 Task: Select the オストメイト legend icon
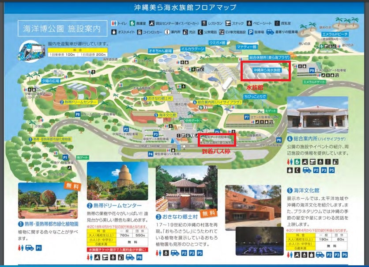pos(114,32)
